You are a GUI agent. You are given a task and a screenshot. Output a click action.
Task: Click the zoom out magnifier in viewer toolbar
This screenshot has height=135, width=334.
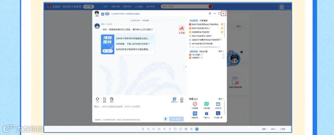pos(154,129)
